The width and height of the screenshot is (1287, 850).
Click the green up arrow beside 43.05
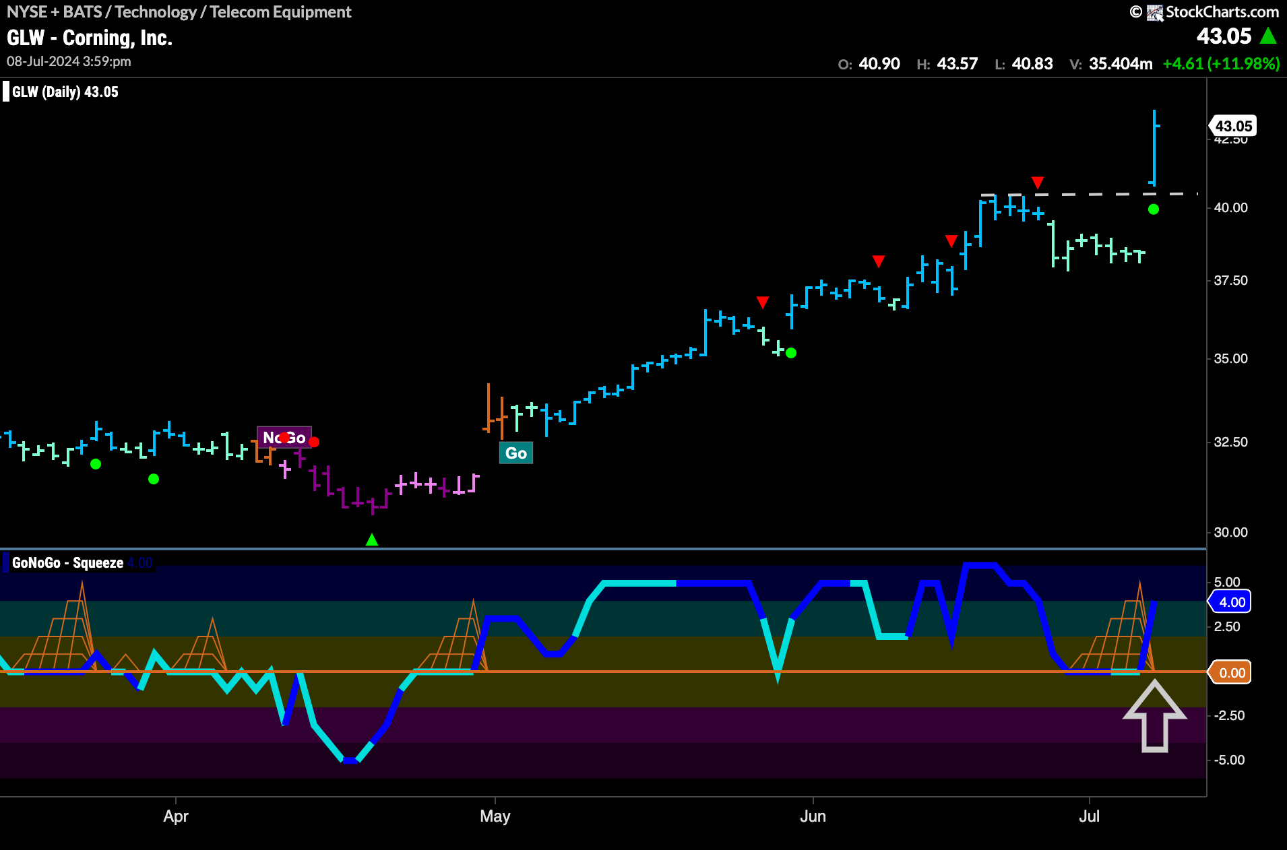pyautogui.click(x=1268, y=36)
